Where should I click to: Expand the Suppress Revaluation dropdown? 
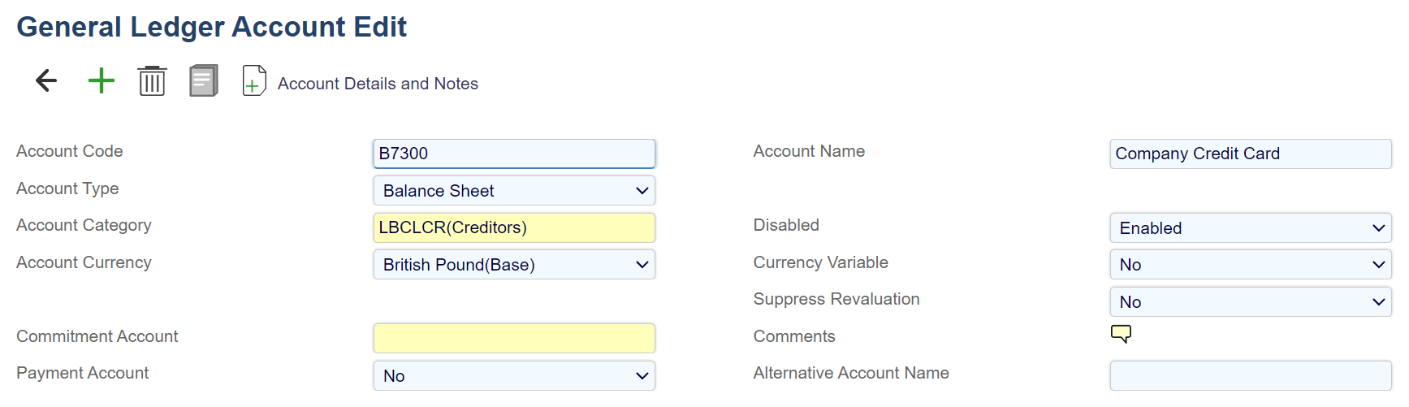pos(1251,302)
